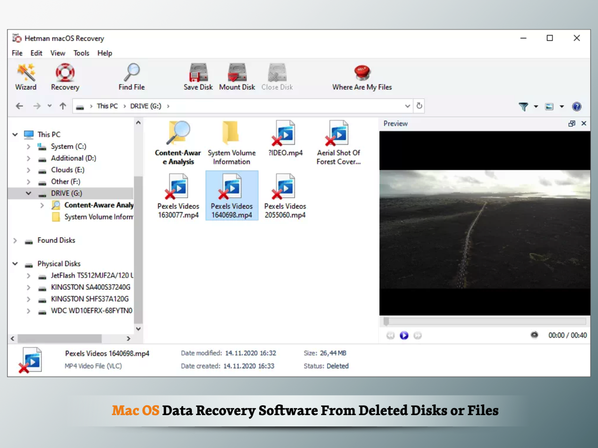Open the Tools menu
598x448 pixels.
(81, 53)
